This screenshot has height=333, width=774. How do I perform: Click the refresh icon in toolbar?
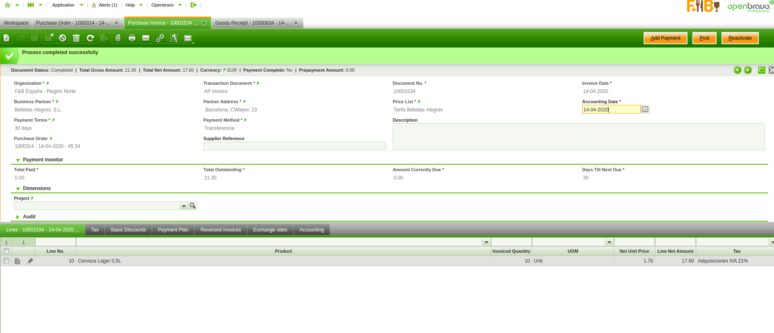tap(90, 38)
